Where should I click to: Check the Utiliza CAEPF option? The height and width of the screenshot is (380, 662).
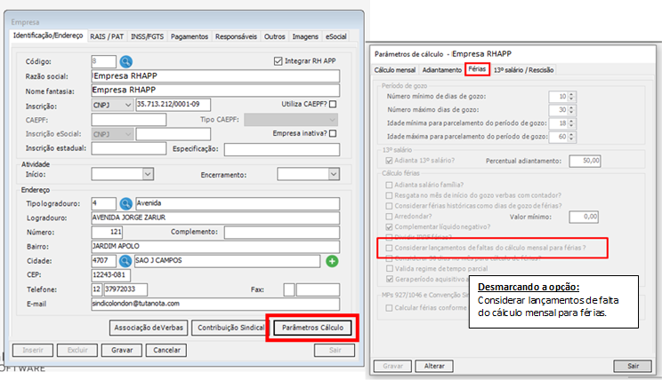pos(333,104)
